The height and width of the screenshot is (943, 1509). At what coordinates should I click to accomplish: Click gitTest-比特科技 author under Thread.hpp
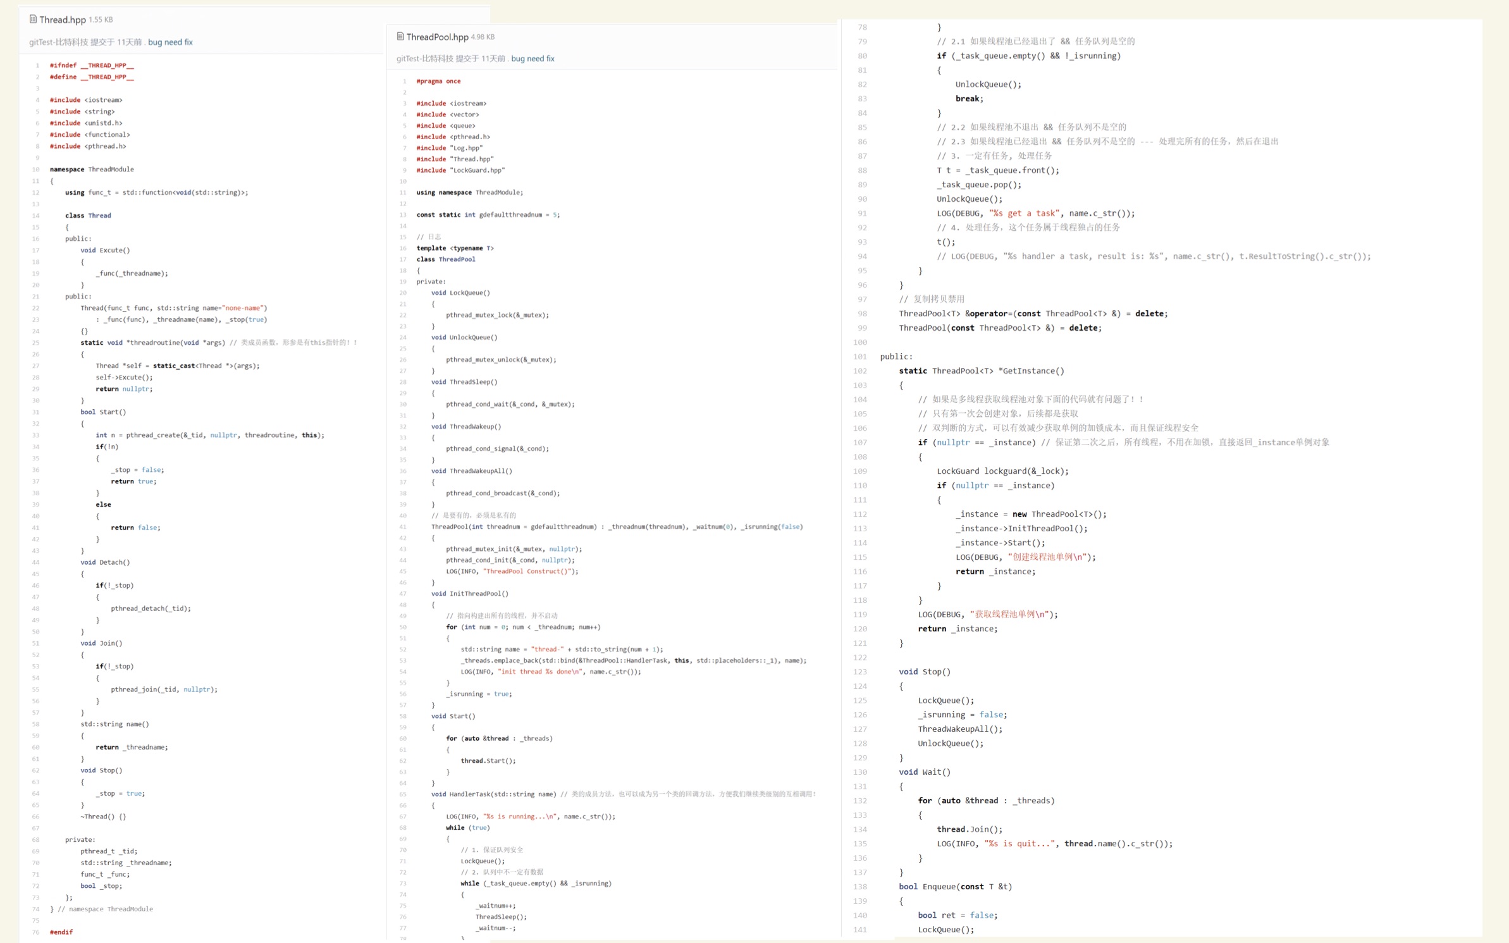click(x=58, y=42)
